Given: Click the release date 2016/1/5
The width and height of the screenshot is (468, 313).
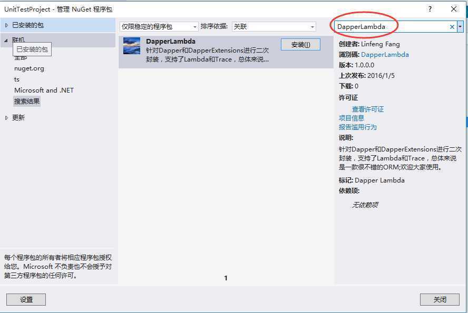Looking at the screenshot, I should click(381, 76).
